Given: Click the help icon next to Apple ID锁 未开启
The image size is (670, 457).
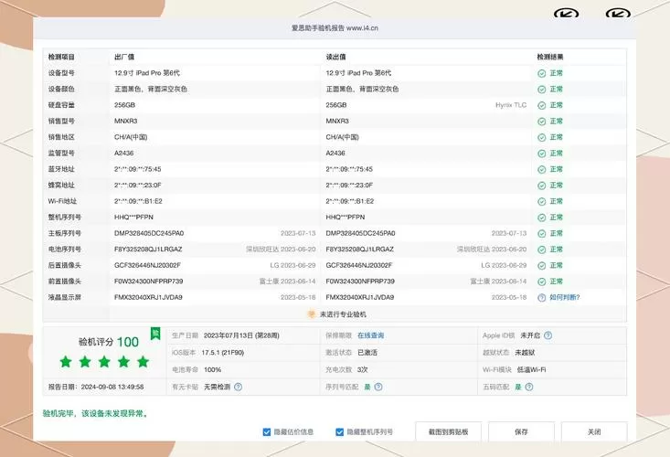Looking at the screenshot, I should tap(548, 335).
